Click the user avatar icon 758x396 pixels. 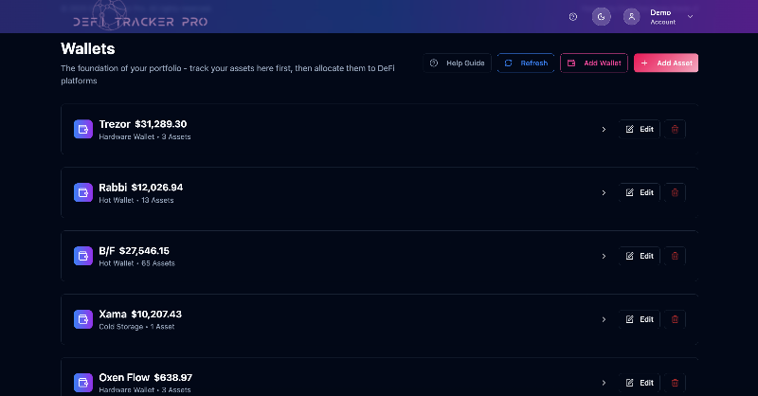(x=631, y=17)
